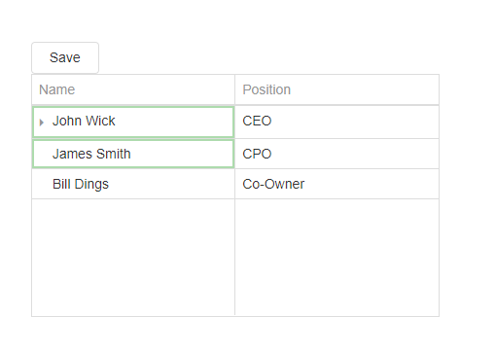Select the CEO position cell
The width and height of the screenshot is (496, 352).
tap(337, 122)
